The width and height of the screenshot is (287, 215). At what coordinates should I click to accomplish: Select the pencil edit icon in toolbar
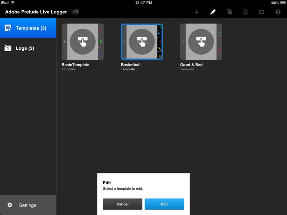click(213, 12)
